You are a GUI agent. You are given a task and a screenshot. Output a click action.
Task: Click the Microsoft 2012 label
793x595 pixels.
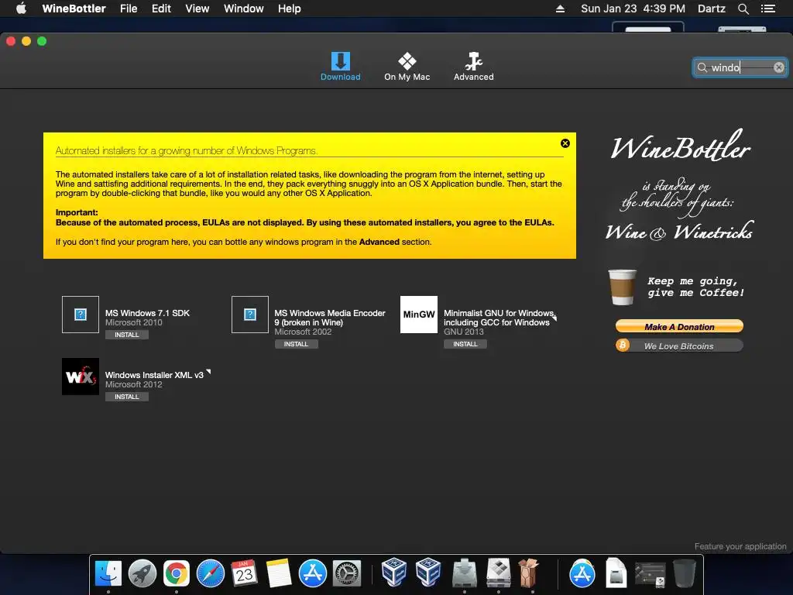[x=133, y=384]
